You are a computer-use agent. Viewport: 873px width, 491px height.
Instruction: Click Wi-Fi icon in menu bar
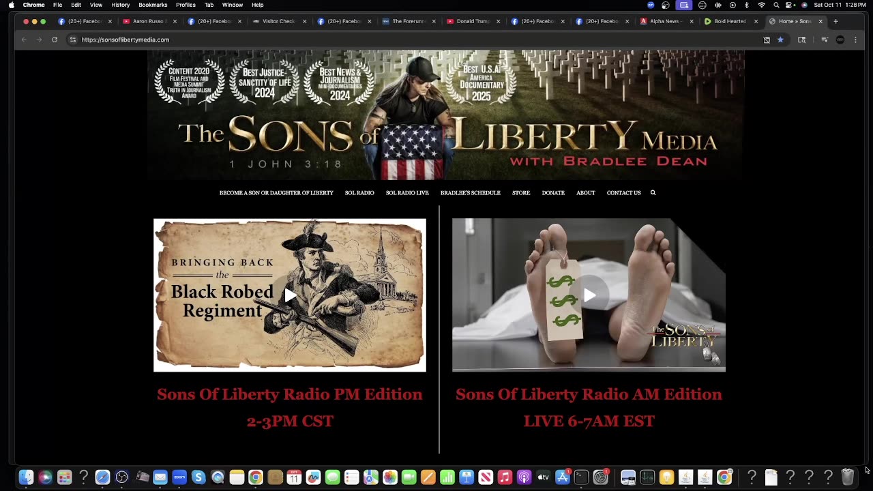click(761, 5)
